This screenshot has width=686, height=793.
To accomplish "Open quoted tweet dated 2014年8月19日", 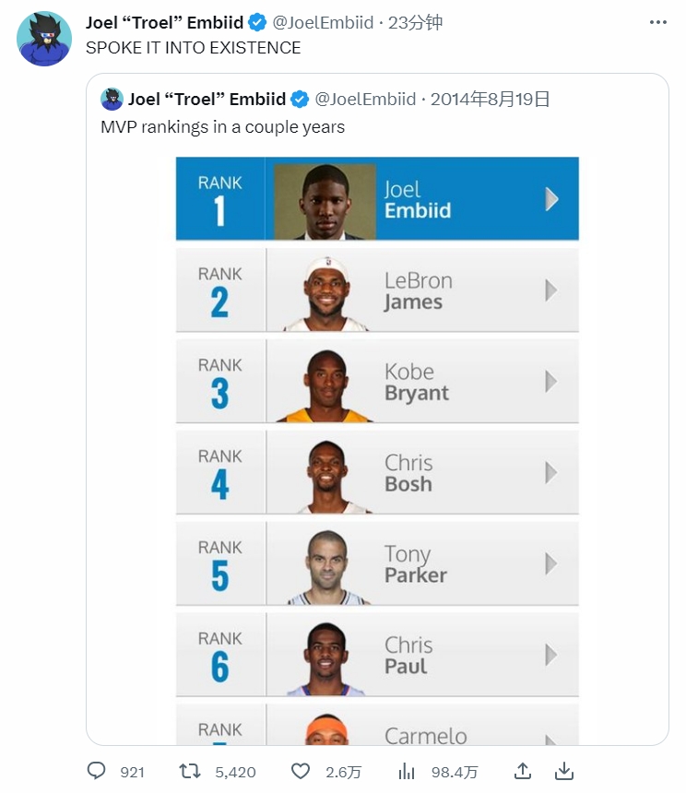I will (491, 99).
